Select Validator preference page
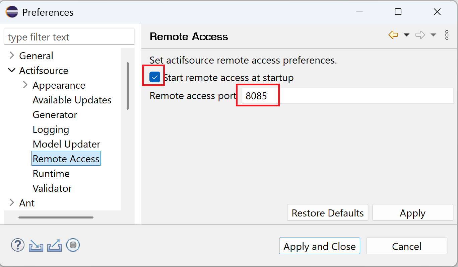Screen dimensions: 458x267 tap(52, 188)
